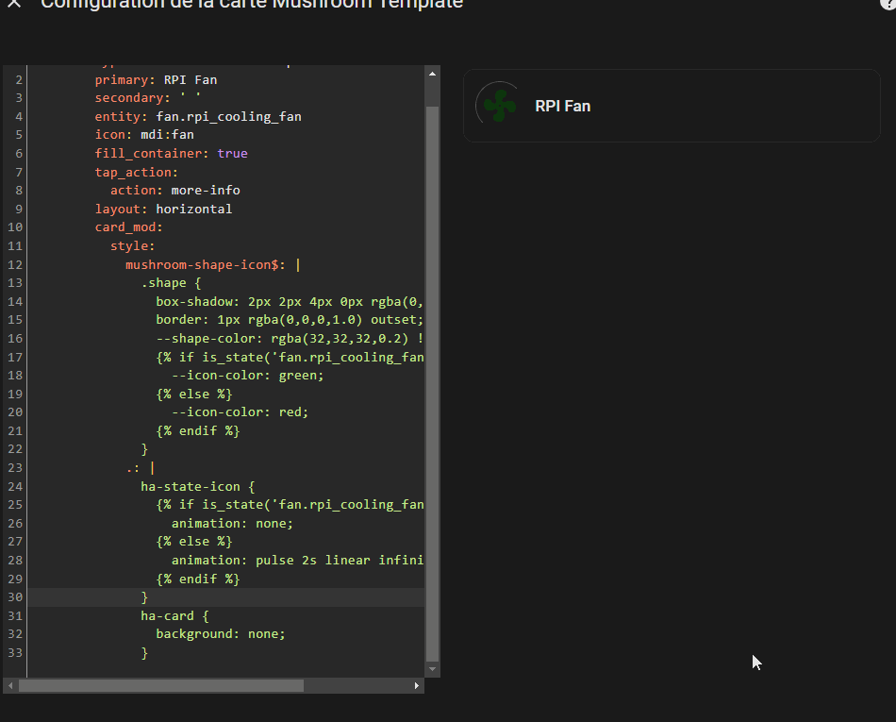Screen dimensions: 896x722
Task: Close the Mushroom Template card configuration dialog
Action: [14, 4]
